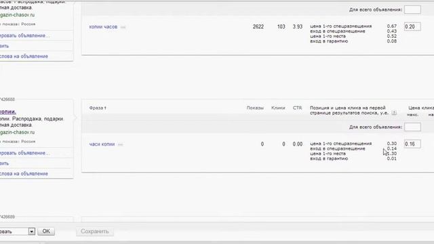Save changes with the 'Сохранить' button

pos(95,231)
